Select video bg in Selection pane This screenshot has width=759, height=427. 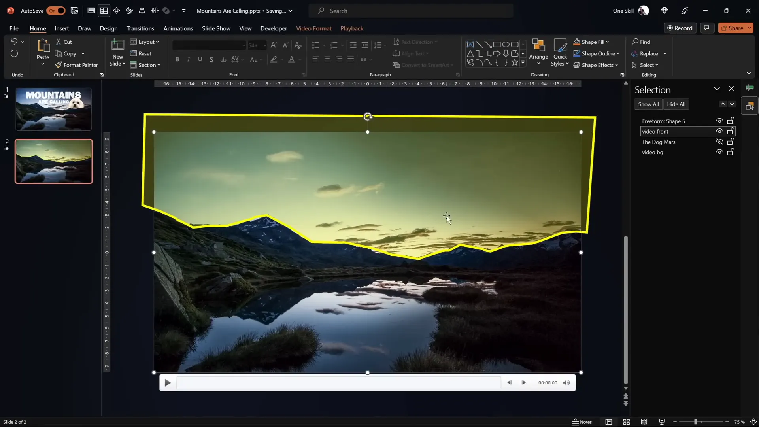pyautogui.click(x=653, y=152)
